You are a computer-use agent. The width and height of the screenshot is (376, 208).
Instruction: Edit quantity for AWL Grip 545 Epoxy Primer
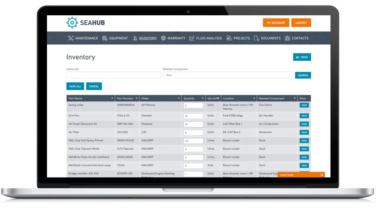[x=193, y=141]
